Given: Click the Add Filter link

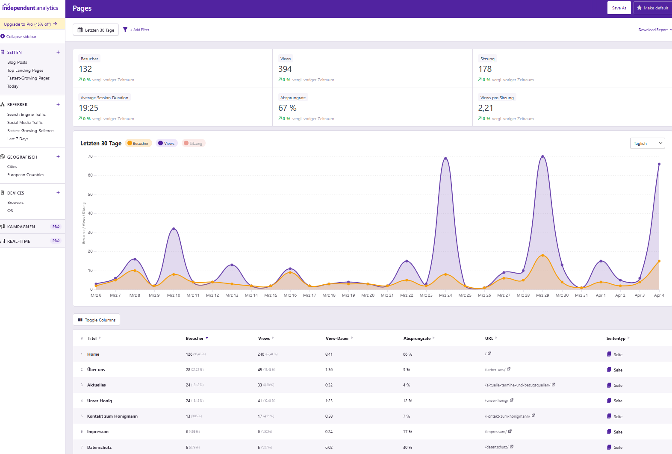Looking at the screenshot, I should [140, 30].
